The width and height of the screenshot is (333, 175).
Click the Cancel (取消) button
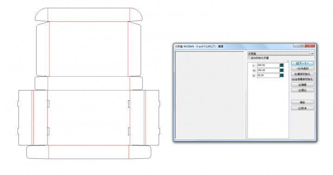tap(302, 108)
